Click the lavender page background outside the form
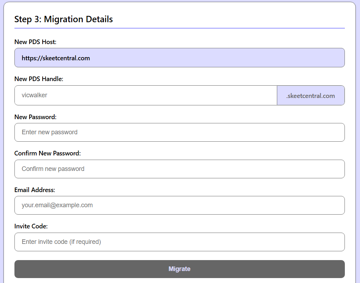This screenshot has width=360, height=283. [358, 141]
